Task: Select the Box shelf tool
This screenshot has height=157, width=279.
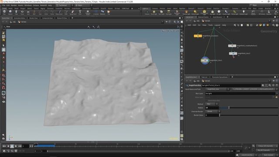Action: tap(4, 12)
